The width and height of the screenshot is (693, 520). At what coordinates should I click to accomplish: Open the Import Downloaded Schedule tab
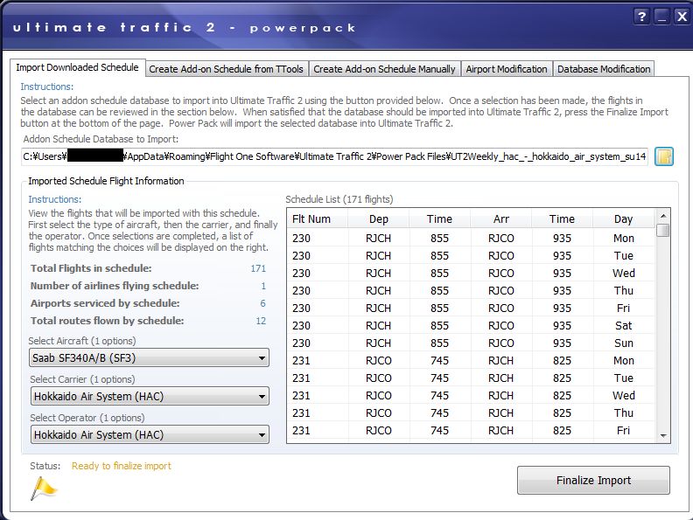pos(77,67)
